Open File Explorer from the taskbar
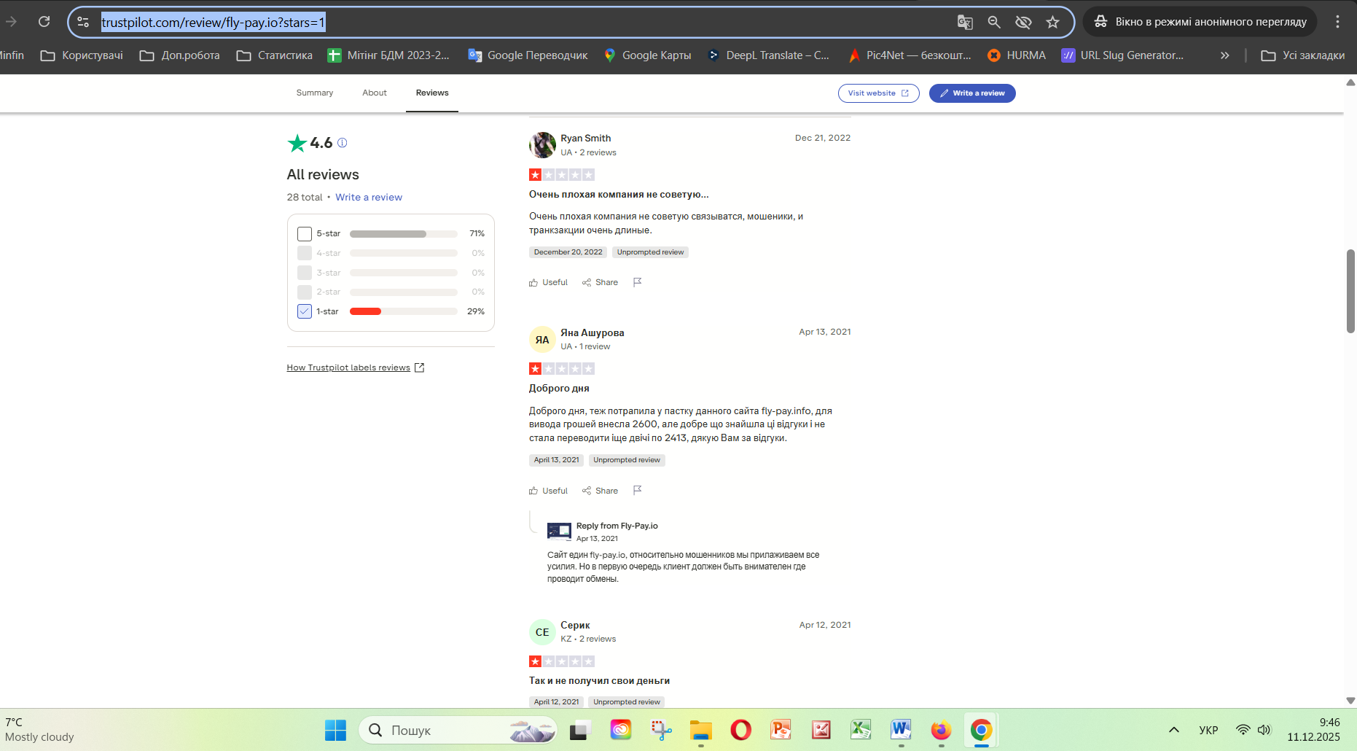Viewport: 1357px width, 751px height. click(x=700, y=730)
